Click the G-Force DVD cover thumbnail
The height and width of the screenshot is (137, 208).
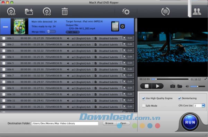pyautogui.click(x=19, y=26)
